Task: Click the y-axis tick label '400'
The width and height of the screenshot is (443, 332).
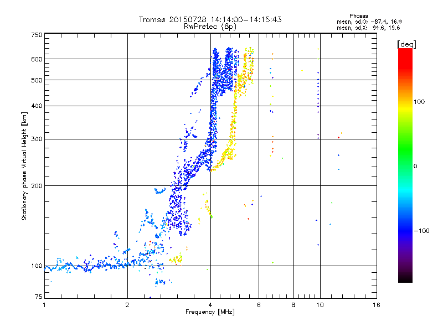Action: pyautogui.click(x=37, y=106)
